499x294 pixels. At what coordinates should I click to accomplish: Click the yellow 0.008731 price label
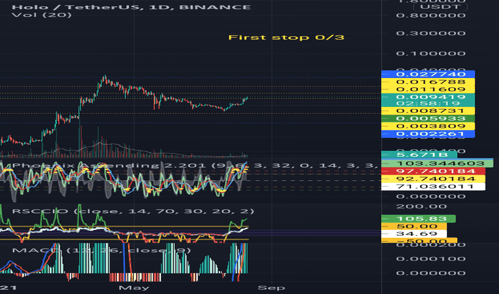click(428, 111)
